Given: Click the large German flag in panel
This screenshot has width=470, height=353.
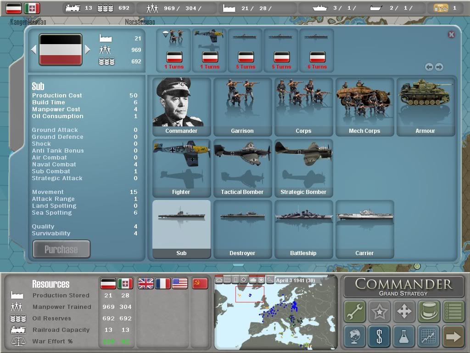Looking at the screenshot, I should point(61,50).
